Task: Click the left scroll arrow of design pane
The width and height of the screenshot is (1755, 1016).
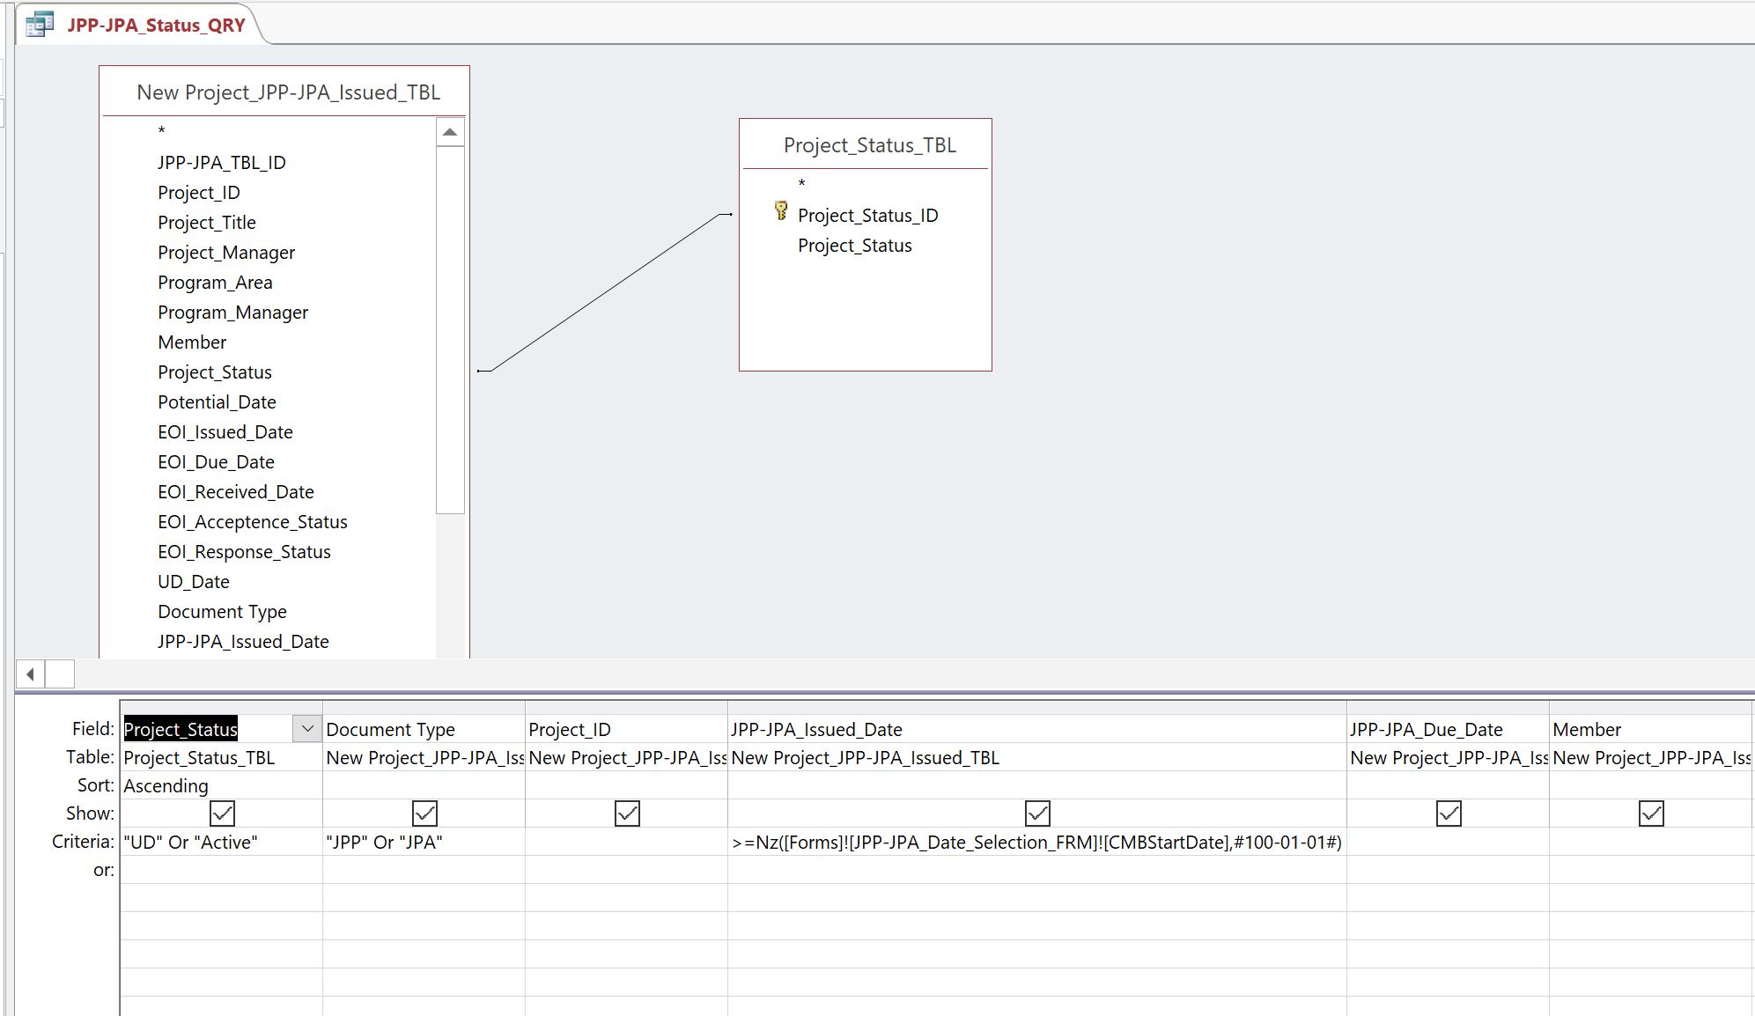Action: [x=30, y=674]
